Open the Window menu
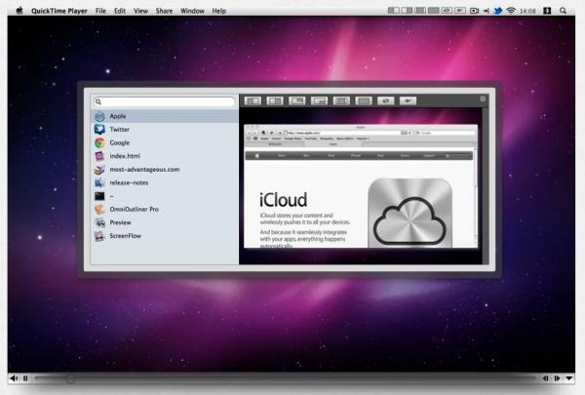Viewport: 585px width, 395px height. coord(192,11)
